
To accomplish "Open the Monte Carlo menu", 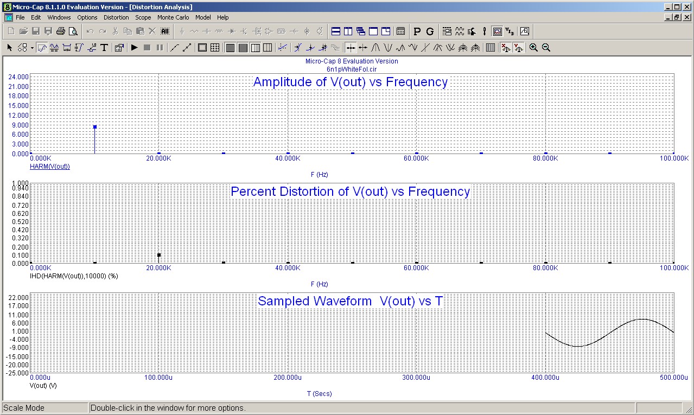I will pos(173,17).
